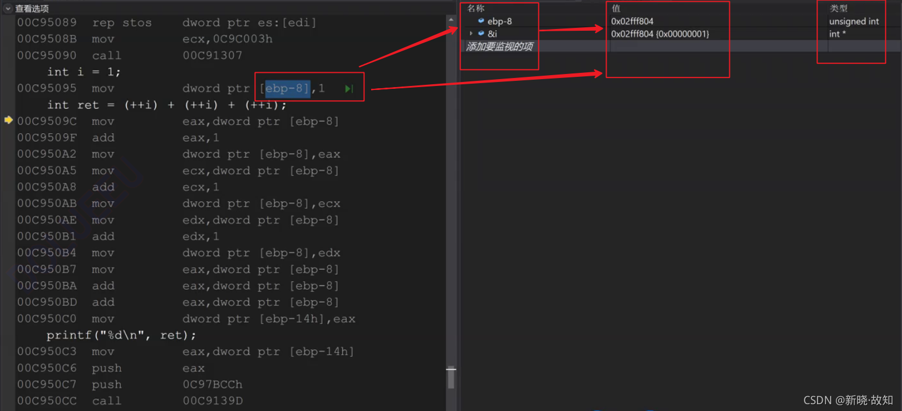The height and width of the screenshot is (411, 902).
Task: Click the source line printf("%d\n", ret);
Action: point(121,335)
